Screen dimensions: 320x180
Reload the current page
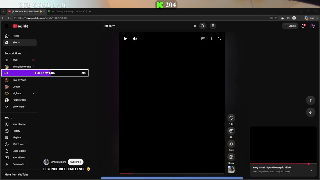[x=9, y=18]
